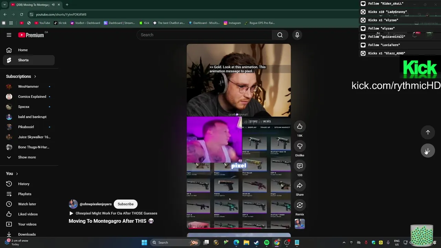Show hidden system tray icons

(344, 242)
